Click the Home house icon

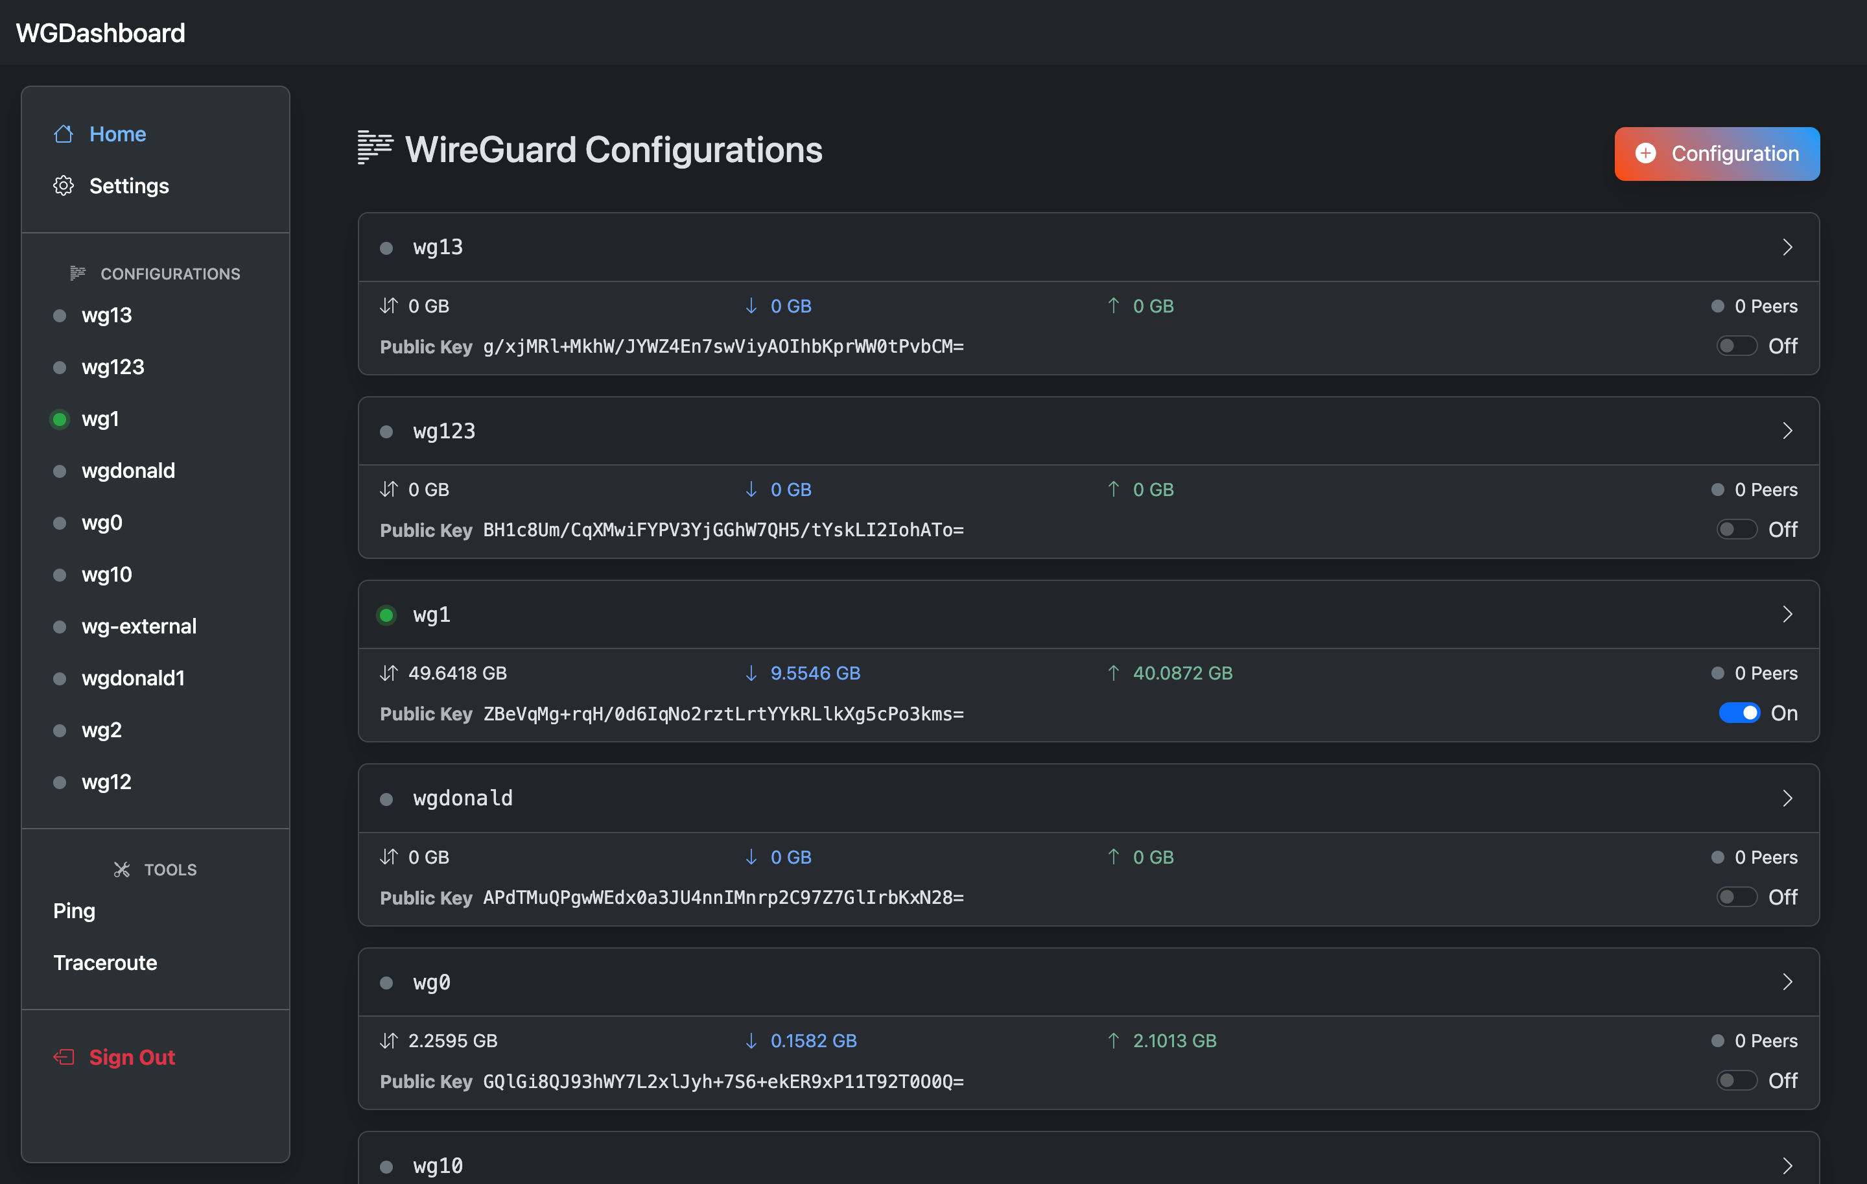64,134
